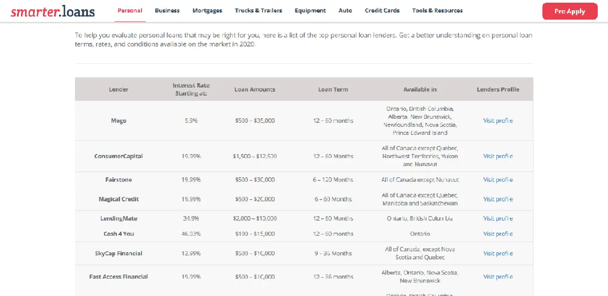The width and height of the screenshot is (608, 296).
Task: Select Equipment in the top navigation
Action: [310, 11]
